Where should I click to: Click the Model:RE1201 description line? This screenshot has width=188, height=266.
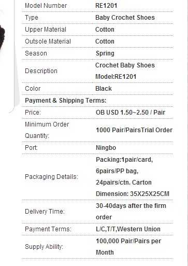[116, 77]
